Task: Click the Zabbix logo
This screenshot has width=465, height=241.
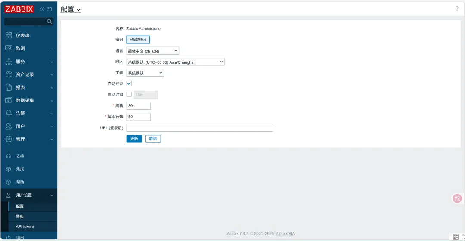Action: click(19, 9)
